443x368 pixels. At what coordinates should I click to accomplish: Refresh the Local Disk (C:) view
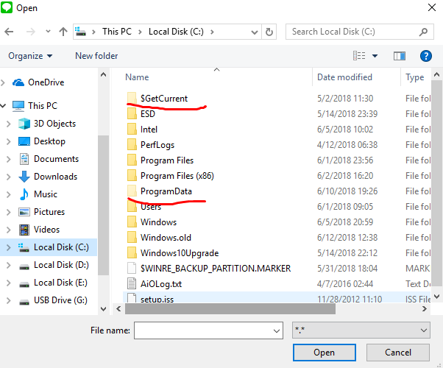[x=269, y=32]
